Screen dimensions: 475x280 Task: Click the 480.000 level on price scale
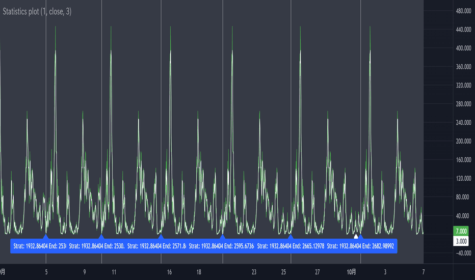(x=463, y=11)
